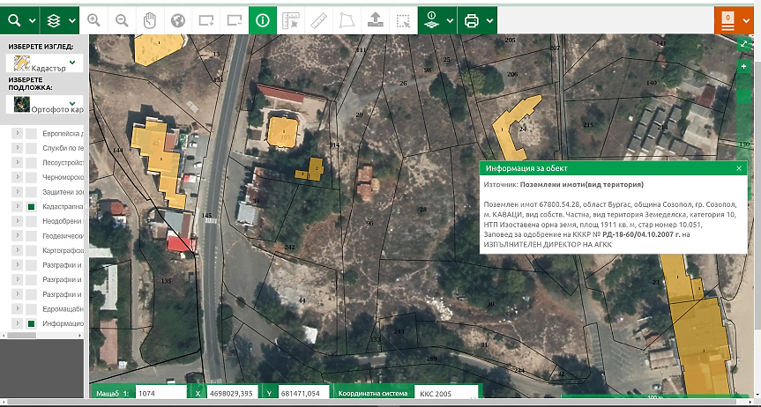Click the full extent globe icon
Viewport: 761px width, 407px height.
coord(177,19)
